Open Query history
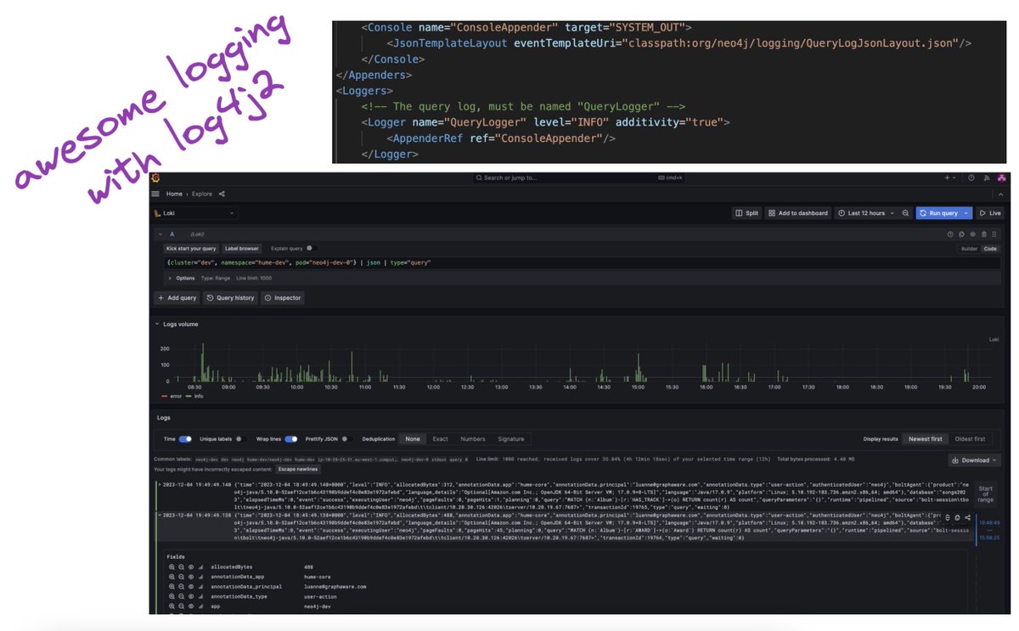The height and width of the screenshot is (631, 1019). coord(230,298)
